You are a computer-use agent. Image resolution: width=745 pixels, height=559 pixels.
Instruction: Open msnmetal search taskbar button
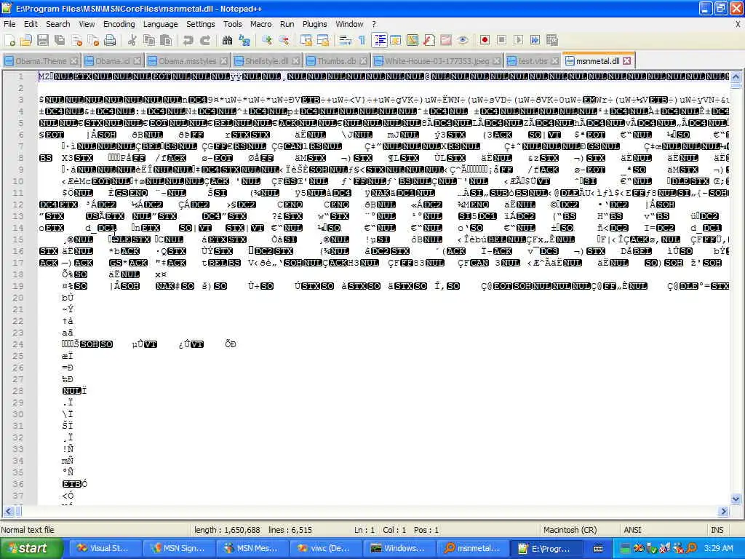(x=473, y=548)
